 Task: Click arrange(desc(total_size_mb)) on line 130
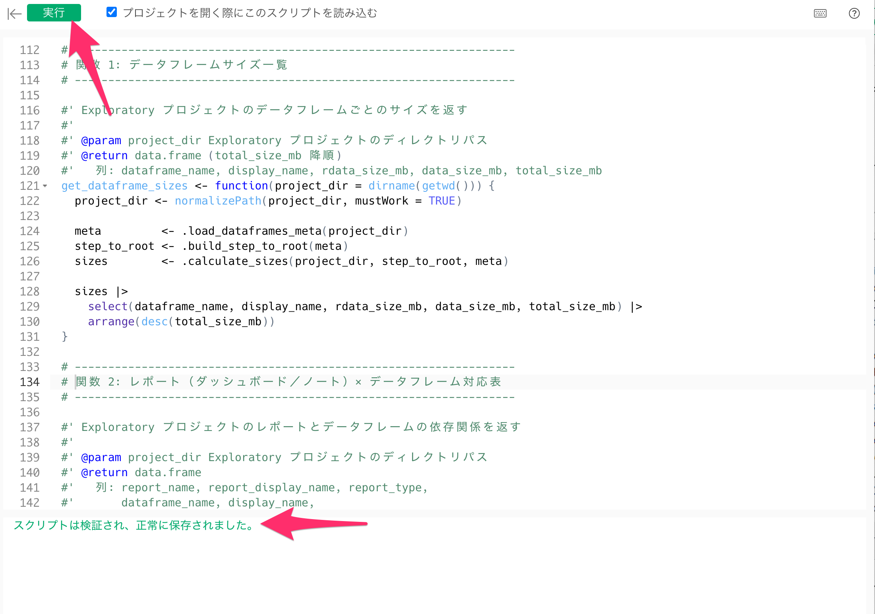click(181, 322)
